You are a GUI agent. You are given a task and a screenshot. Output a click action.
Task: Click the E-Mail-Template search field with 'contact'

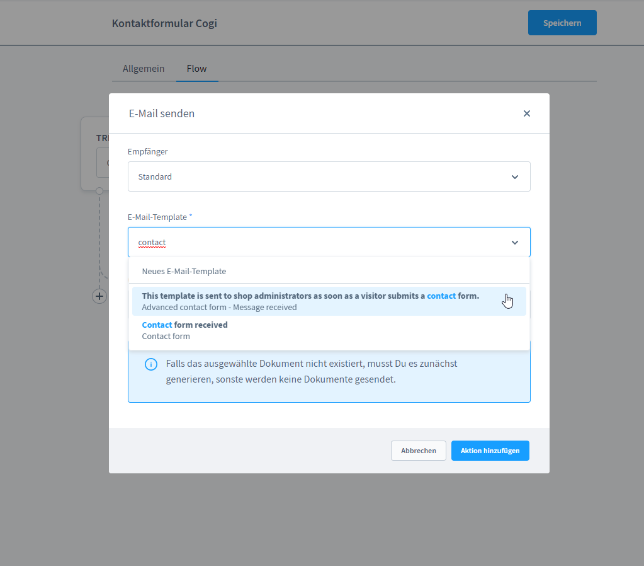pyautogui.click(x=315, y=243)
